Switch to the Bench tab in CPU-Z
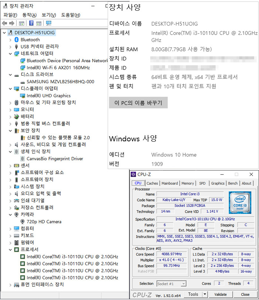 coord(233,183)
